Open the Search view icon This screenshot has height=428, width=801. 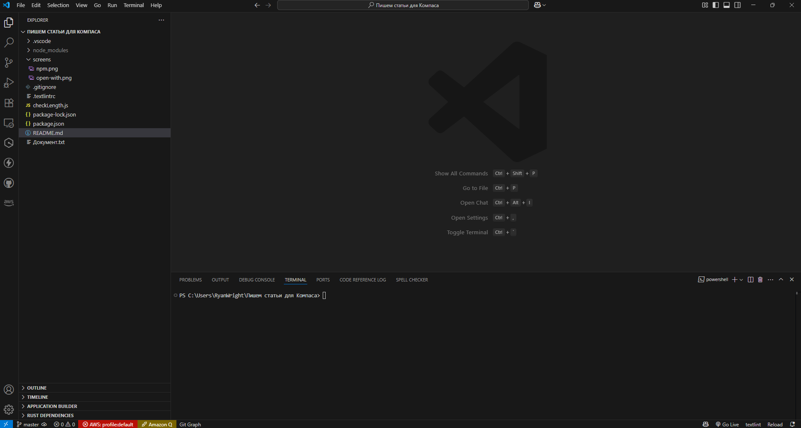9,42
